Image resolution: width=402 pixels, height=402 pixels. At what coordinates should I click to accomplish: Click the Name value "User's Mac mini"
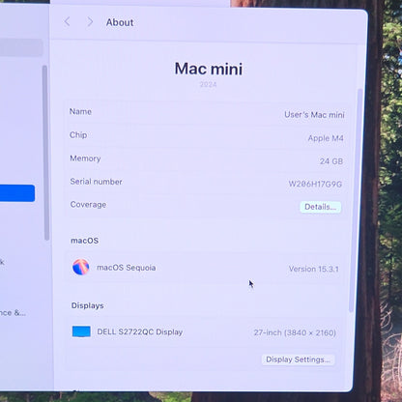tap(314, 115)
